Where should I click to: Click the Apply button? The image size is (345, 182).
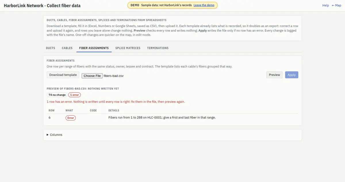[x=292, y=75]
